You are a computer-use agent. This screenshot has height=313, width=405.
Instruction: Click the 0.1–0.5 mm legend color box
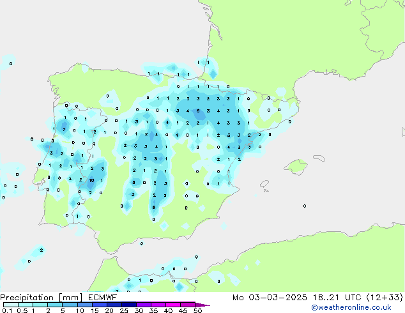(x=11, y=305)
